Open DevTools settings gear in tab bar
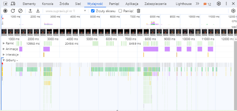The image size is (237, 111). 219,4
